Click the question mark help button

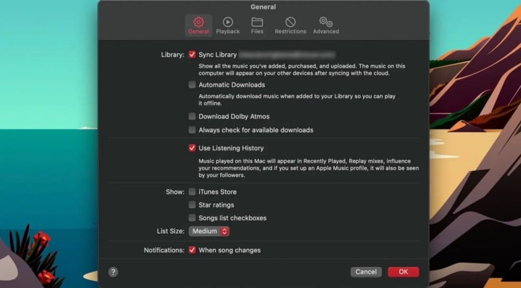tap(113, 272)
